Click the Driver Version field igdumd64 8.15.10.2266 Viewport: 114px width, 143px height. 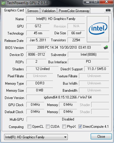point(68,97)
